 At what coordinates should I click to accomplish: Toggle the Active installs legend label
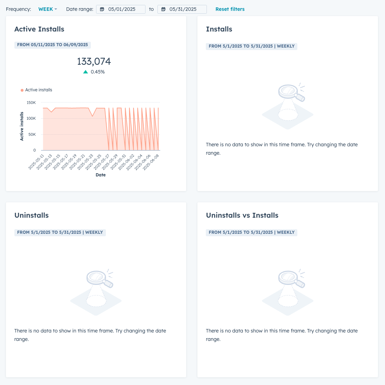coord(39,90)
